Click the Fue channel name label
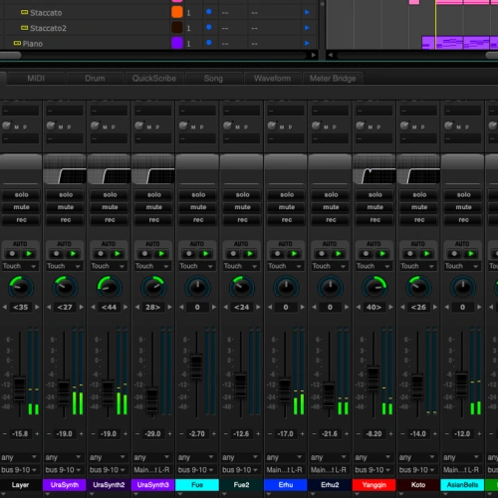This screenshot has height=498, width=498. coord(197,485)
